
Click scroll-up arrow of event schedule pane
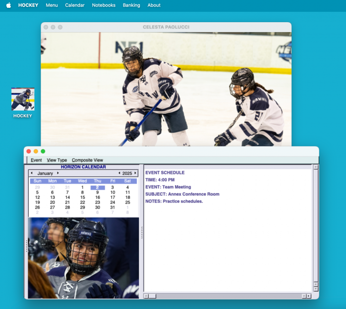(315, 167)
